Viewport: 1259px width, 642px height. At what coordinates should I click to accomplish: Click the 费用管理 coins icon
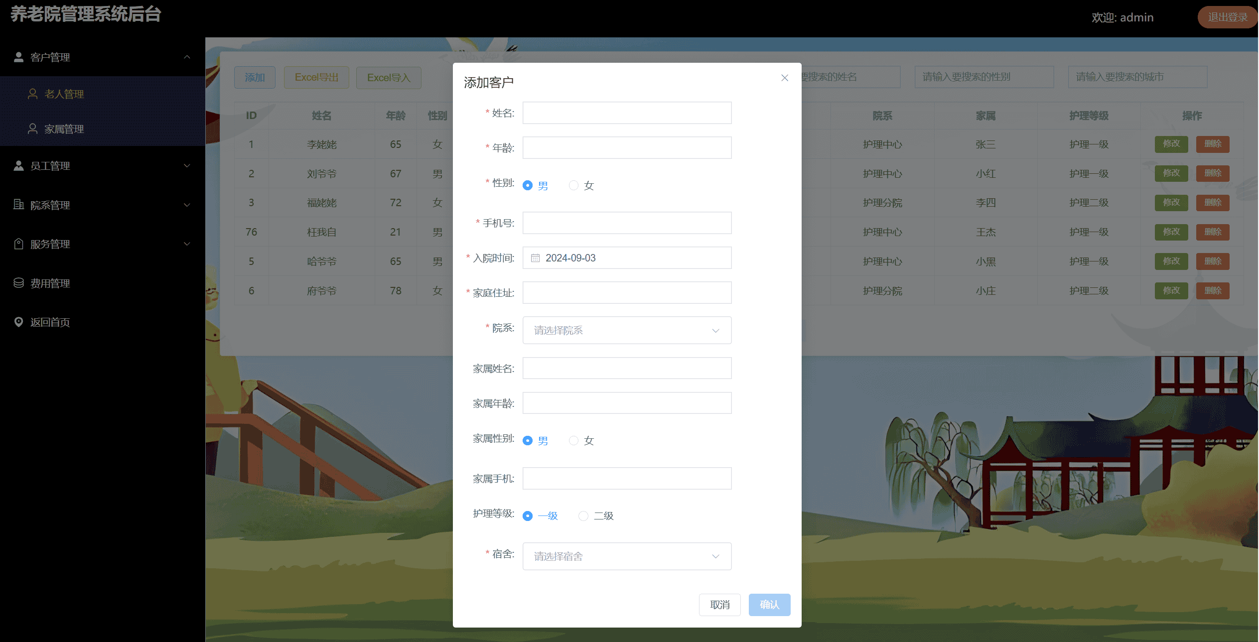pyautogui.click(x=18, y=283)
